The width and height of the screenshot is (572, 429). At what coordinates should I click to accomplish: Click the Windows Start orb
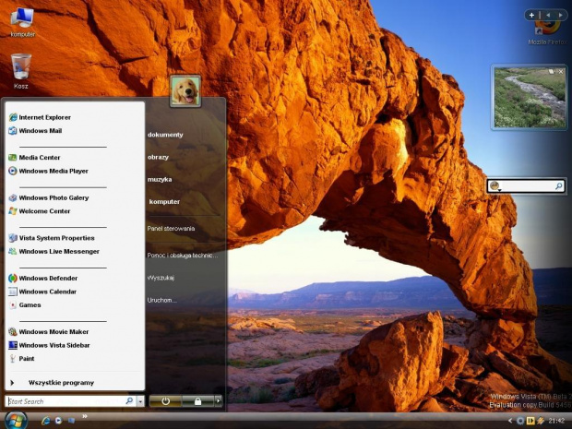tap(15, 421)
